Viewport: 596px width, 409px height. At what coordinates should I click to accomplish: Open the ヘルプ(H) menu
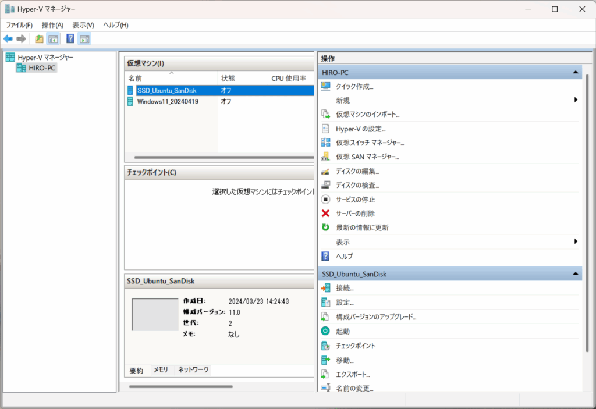[116, 25]
